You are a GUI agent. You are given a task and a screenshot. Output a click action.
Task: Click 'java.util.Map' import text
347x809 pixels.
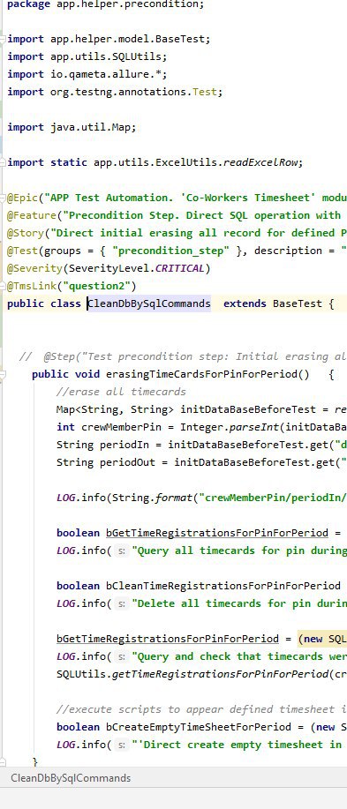(90, 127)
